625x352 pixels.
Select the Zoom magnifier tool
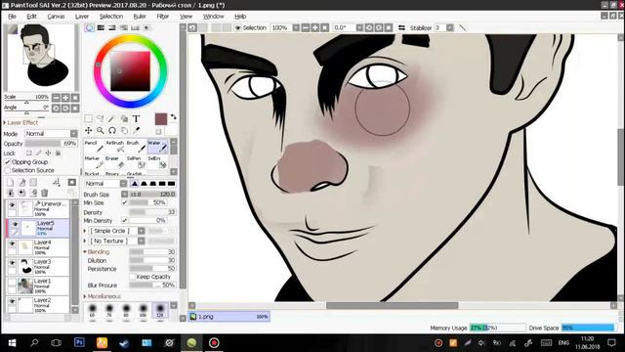click(x=100, y=130)
